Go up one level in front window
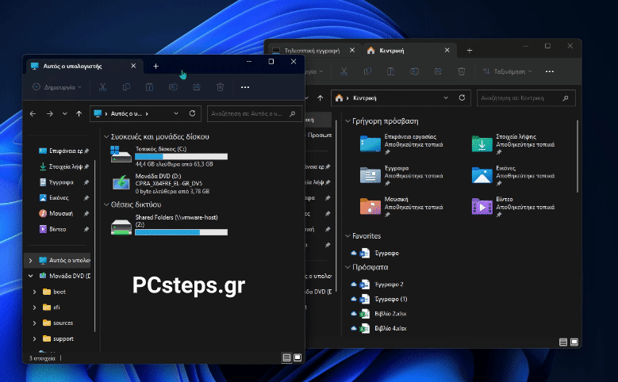The width and height of the screenshot is (618, 382). click(79, 114)
